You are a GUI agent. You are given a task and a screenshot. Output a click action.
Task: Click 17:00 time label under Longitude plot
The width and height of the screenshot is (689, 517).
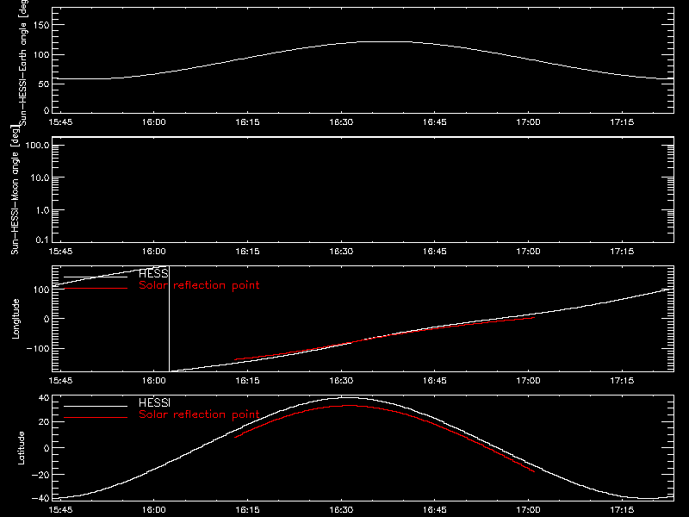528,381
